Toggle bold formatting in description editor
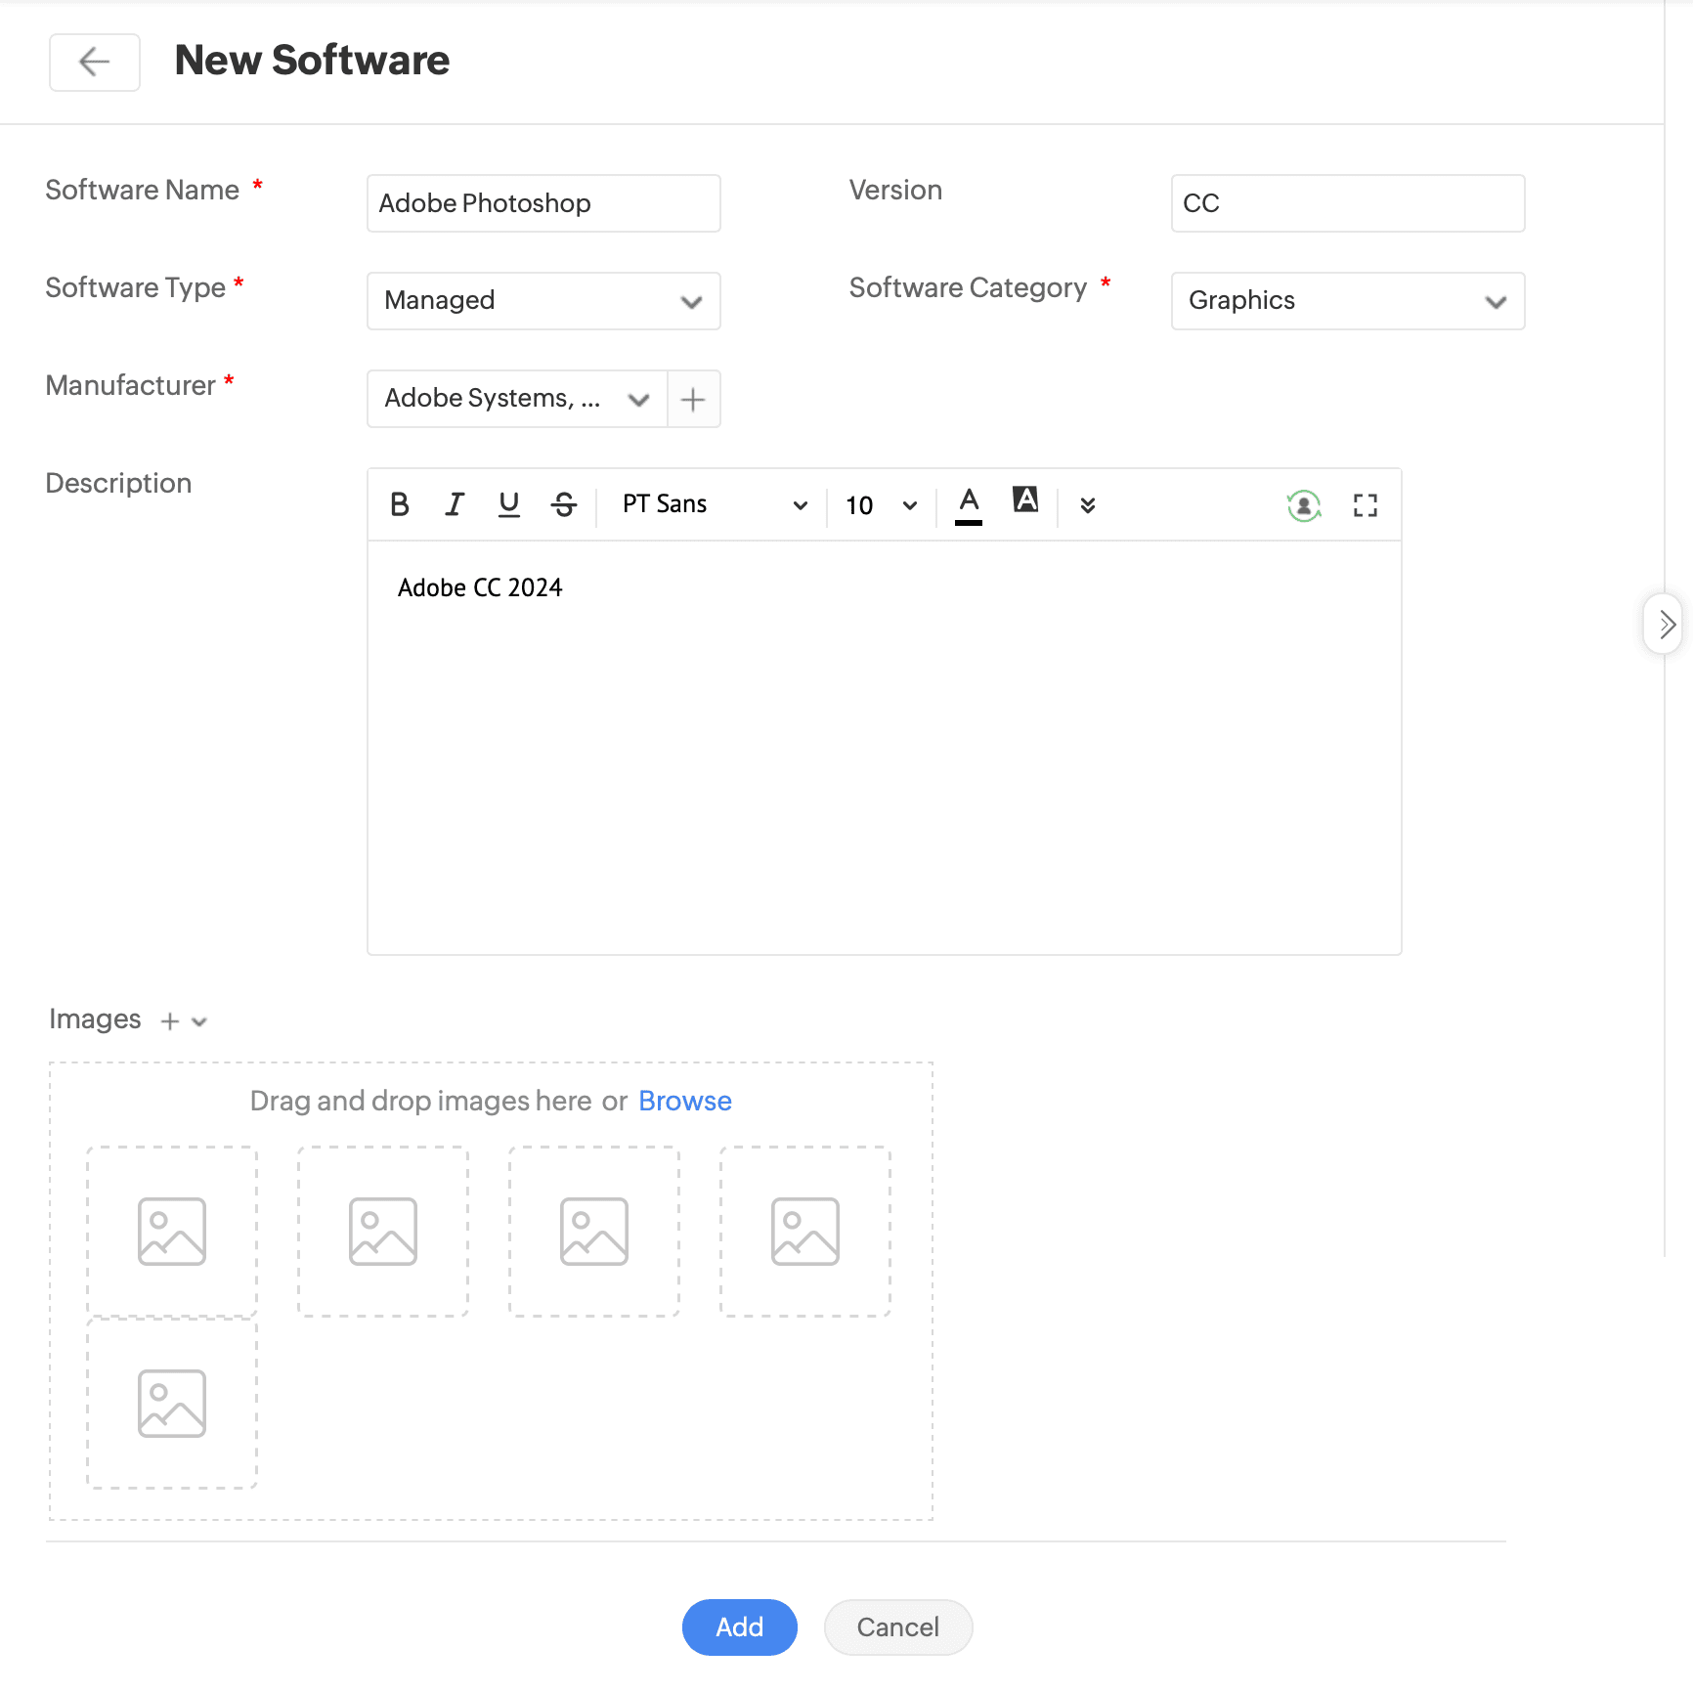The image size is (1693, 1691). (x=399, y=504)
